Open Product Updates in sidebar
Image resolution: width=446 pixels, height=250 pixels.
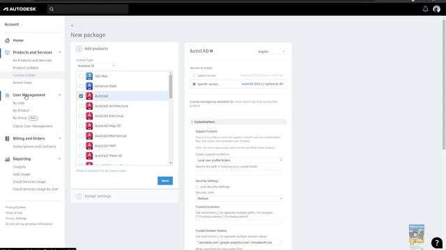pyautogui.click(x=26, y=68)
